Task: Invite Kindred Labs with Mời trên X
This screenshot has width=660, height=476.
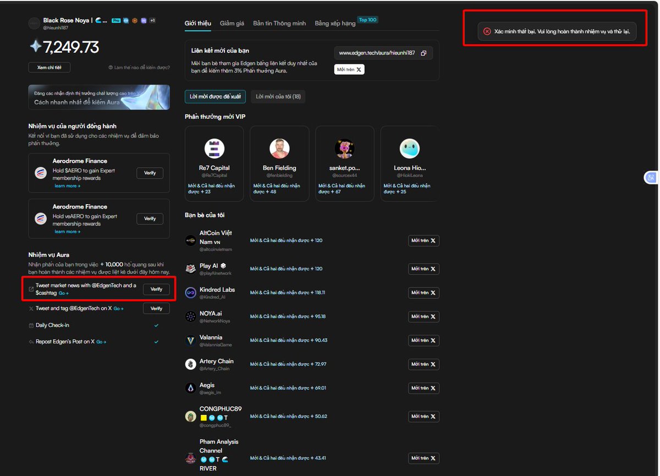Action: pos(424,293)
